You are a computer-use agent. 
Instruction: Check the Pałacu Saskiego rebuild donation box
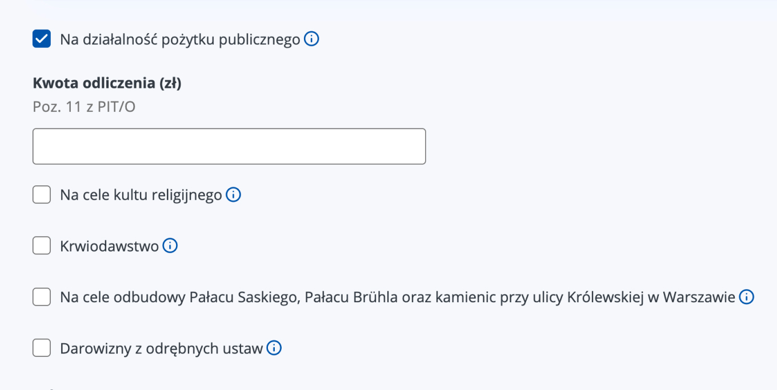click(x=42, y=297)
